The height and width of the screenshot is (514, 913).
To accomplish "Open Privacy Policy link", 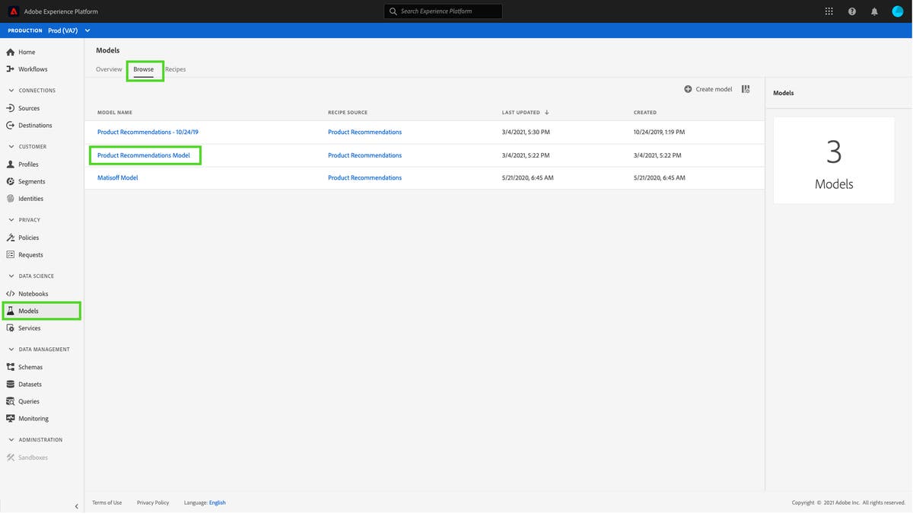I will [x=153, y=503].
